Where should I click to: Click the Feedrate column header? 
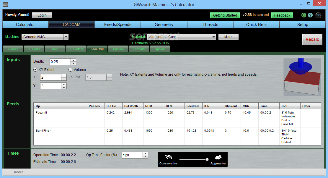[193, 106]
